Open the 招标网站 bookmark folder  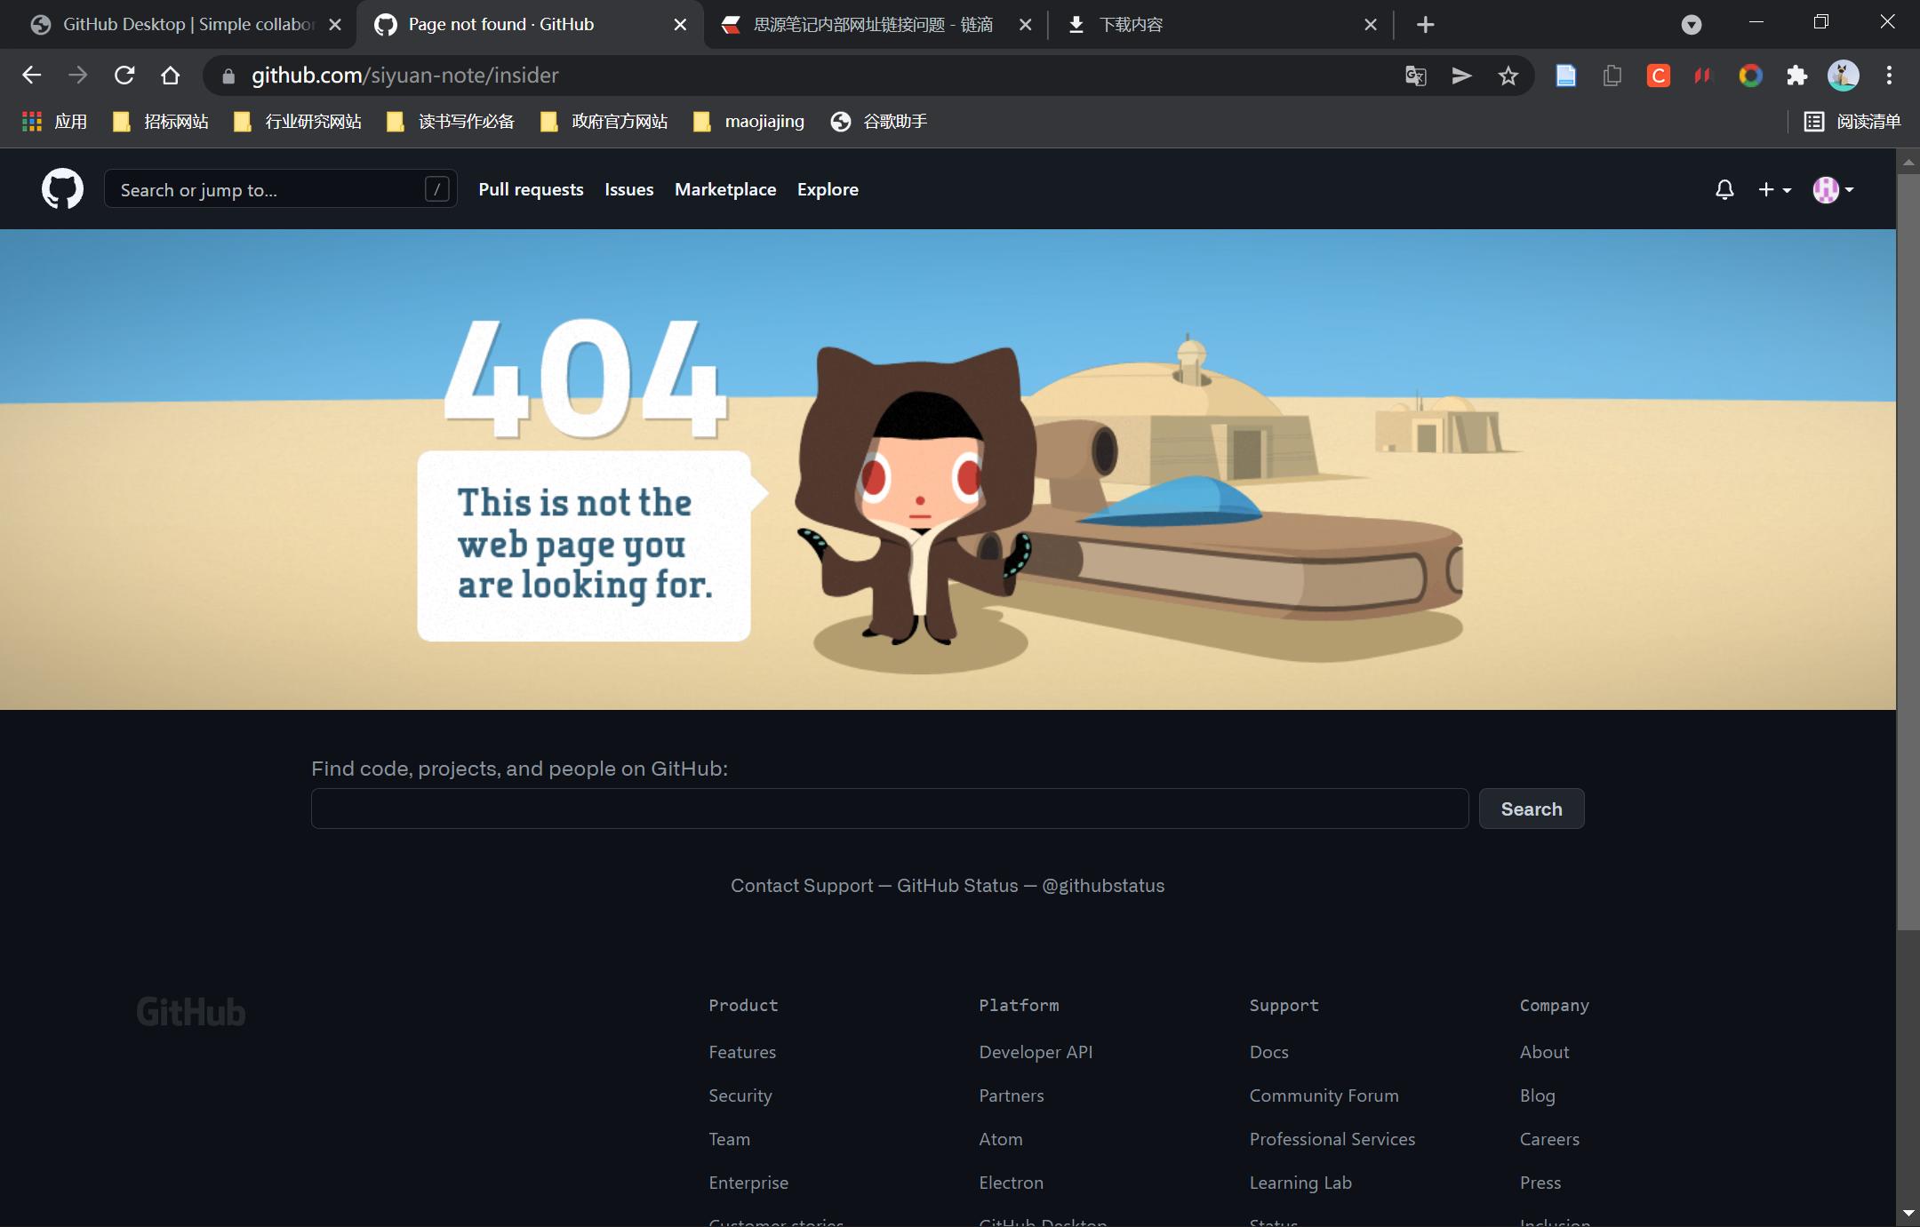[x=162, y=122]
